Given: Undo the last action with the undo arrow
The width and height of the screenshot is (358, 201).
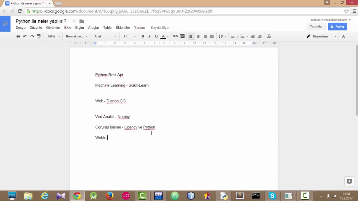Looking at the screenshot, I should (x=25, y=36).
